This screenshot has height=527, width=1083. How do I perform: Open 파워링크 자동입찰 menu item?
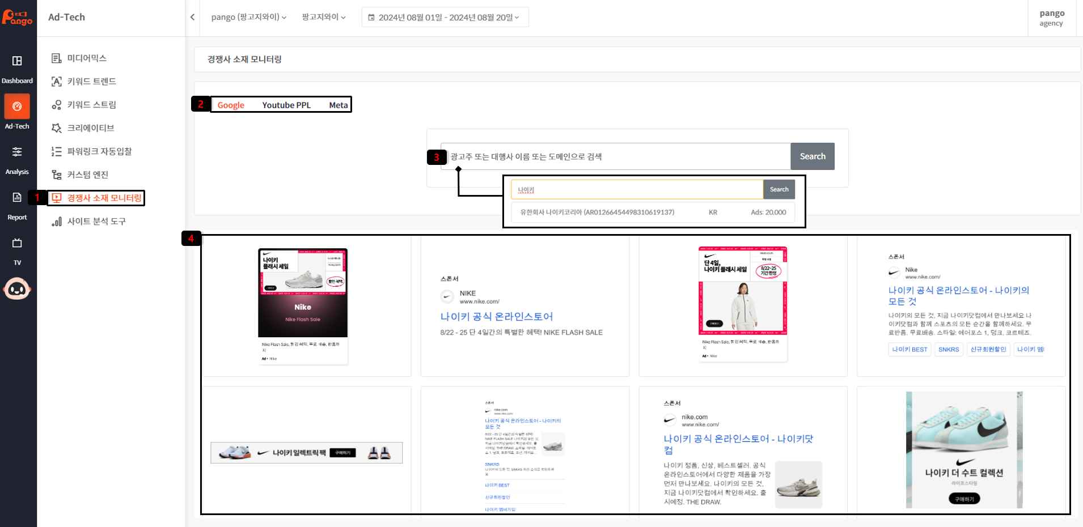click(x=99, y=151)
